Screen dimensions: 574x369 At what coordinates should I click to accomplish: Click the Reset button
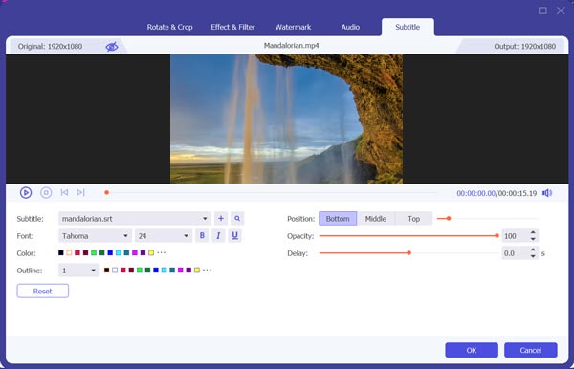coord(42,292)
